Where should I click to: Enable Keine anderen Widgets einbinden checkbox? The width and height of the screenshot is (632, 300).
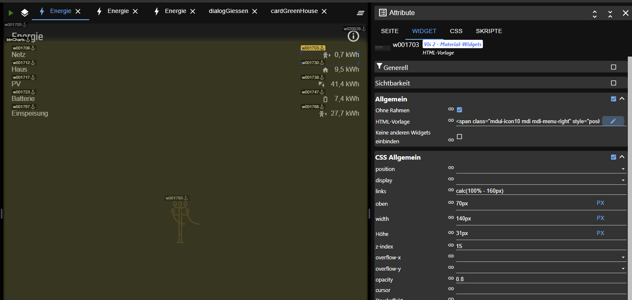point(459,137)
